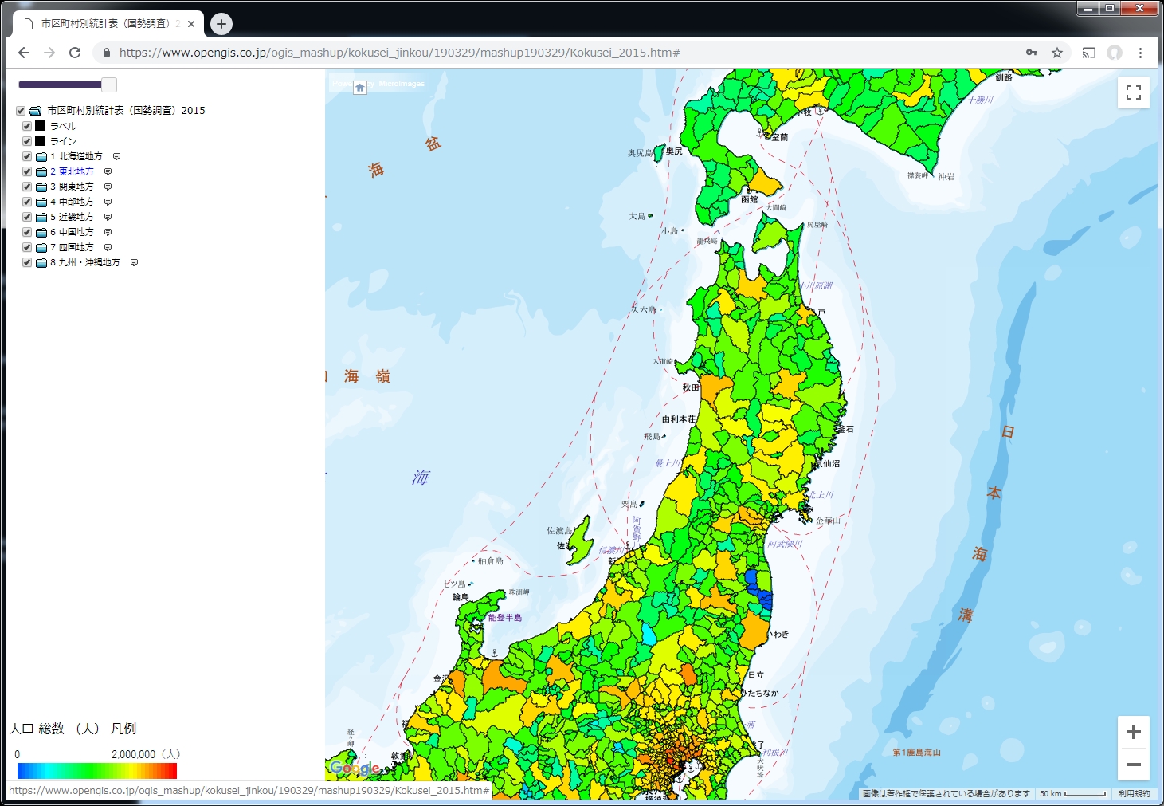Uncheck the 6 中国地方 checkbox

coord(27,232)
